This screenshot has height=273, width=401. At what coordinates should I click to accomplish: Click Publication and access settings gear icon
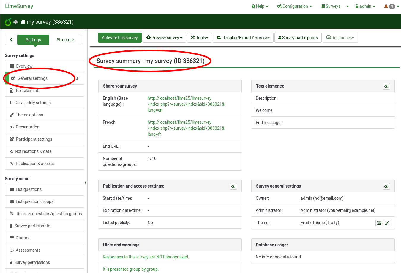233,186
